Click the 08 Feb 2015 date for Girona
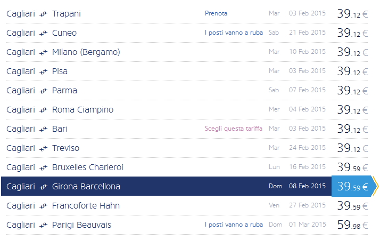Image resolution: width=380 pixels, height=240 pixels. 307,186
